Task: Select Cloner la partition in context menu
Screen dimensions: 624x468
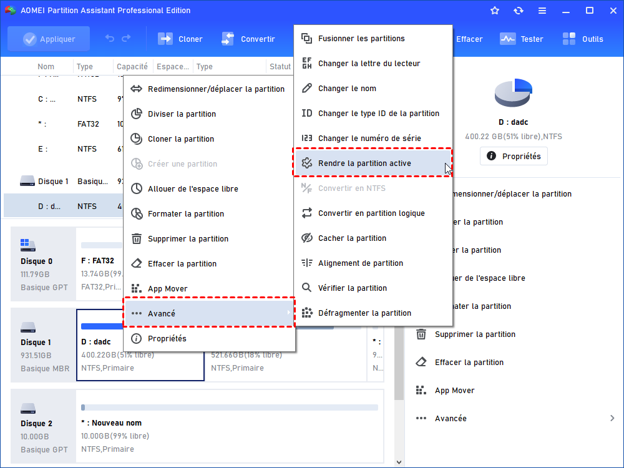Action: pyautogui.click(x=209, y=139)
